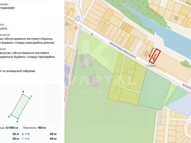Select the red-outlined parcel on the map
Image resolution: width=191 pixels, height=143 pixels.
point(155,56)
